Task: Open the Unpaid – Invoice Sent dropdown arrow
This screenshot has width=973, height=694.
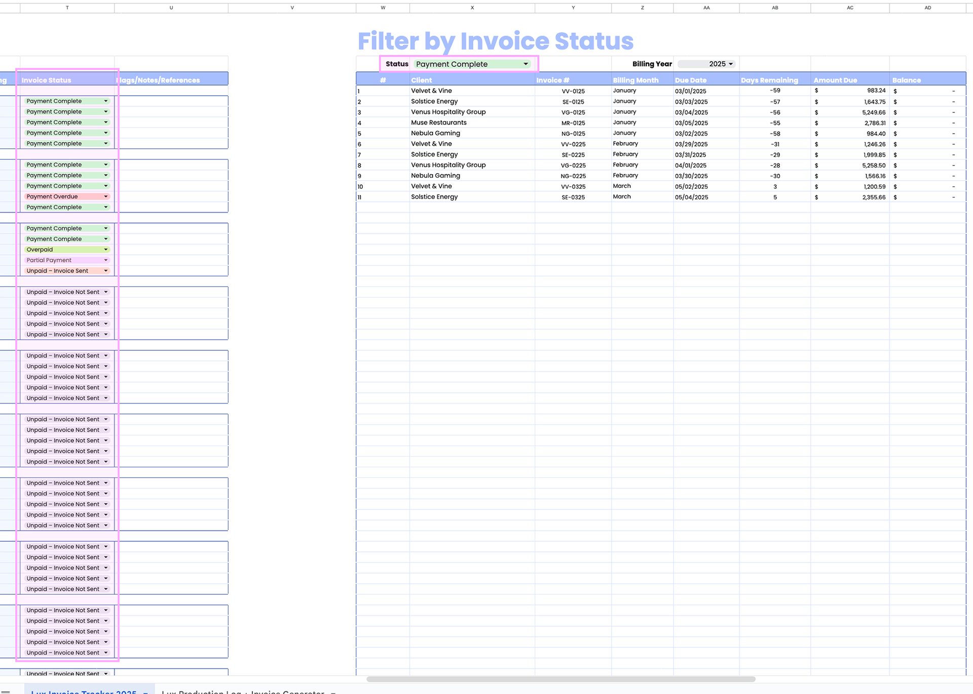Action: (x=106, y=271)
